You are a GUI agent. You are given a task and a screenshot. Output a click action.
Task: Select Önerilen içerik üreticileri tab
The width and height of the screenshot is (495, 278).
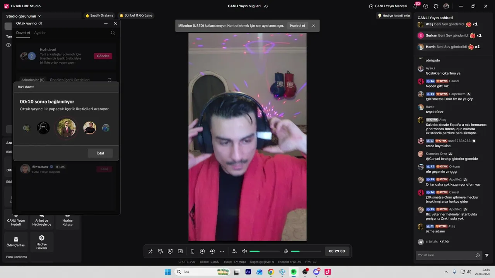click(x=70, y=80)
